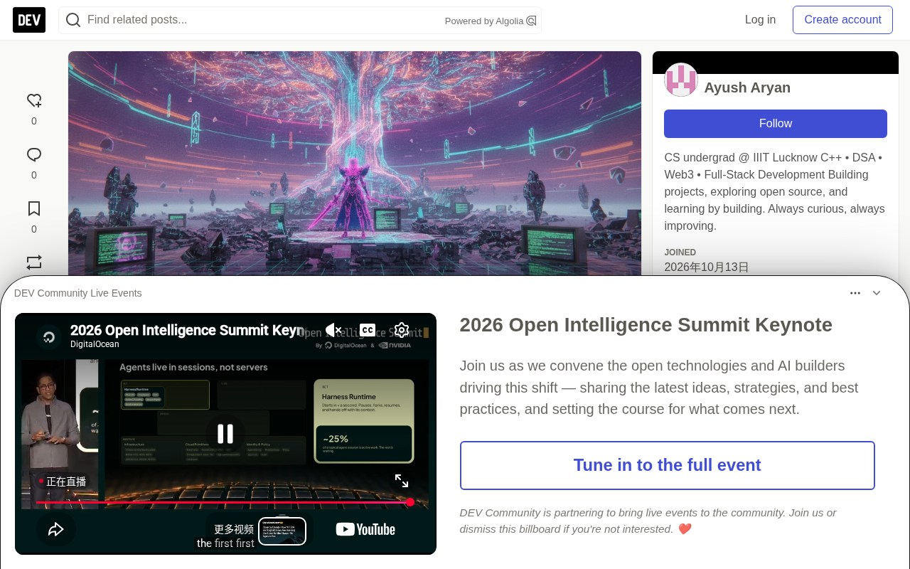Select the 2026 Open Intelligence Summit Keynote heading
The image size is (910, 569).
pyautogui.click(x=646, y=325)
